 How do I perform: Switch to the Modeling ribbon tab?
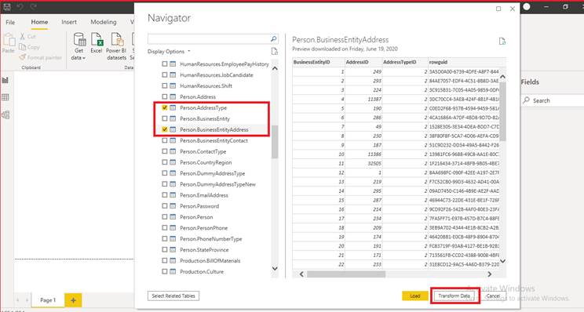[103, 22]
